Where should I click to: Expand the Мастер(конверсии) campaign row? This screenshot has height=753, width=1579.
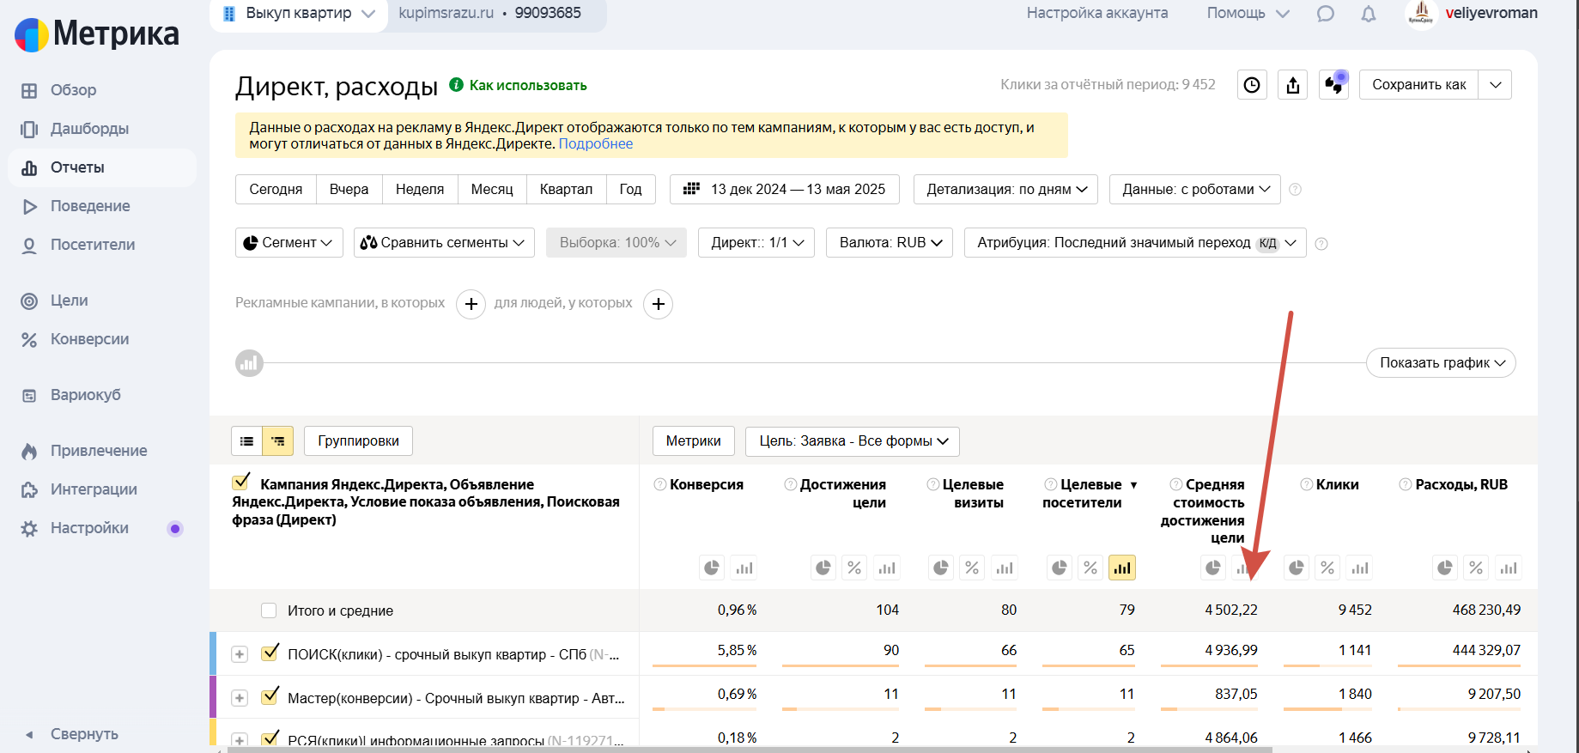(x=240, y=698)
